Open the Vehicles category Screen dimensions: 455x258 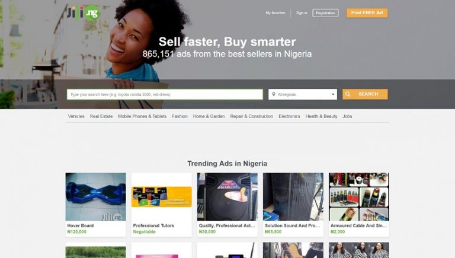(76, 116)
